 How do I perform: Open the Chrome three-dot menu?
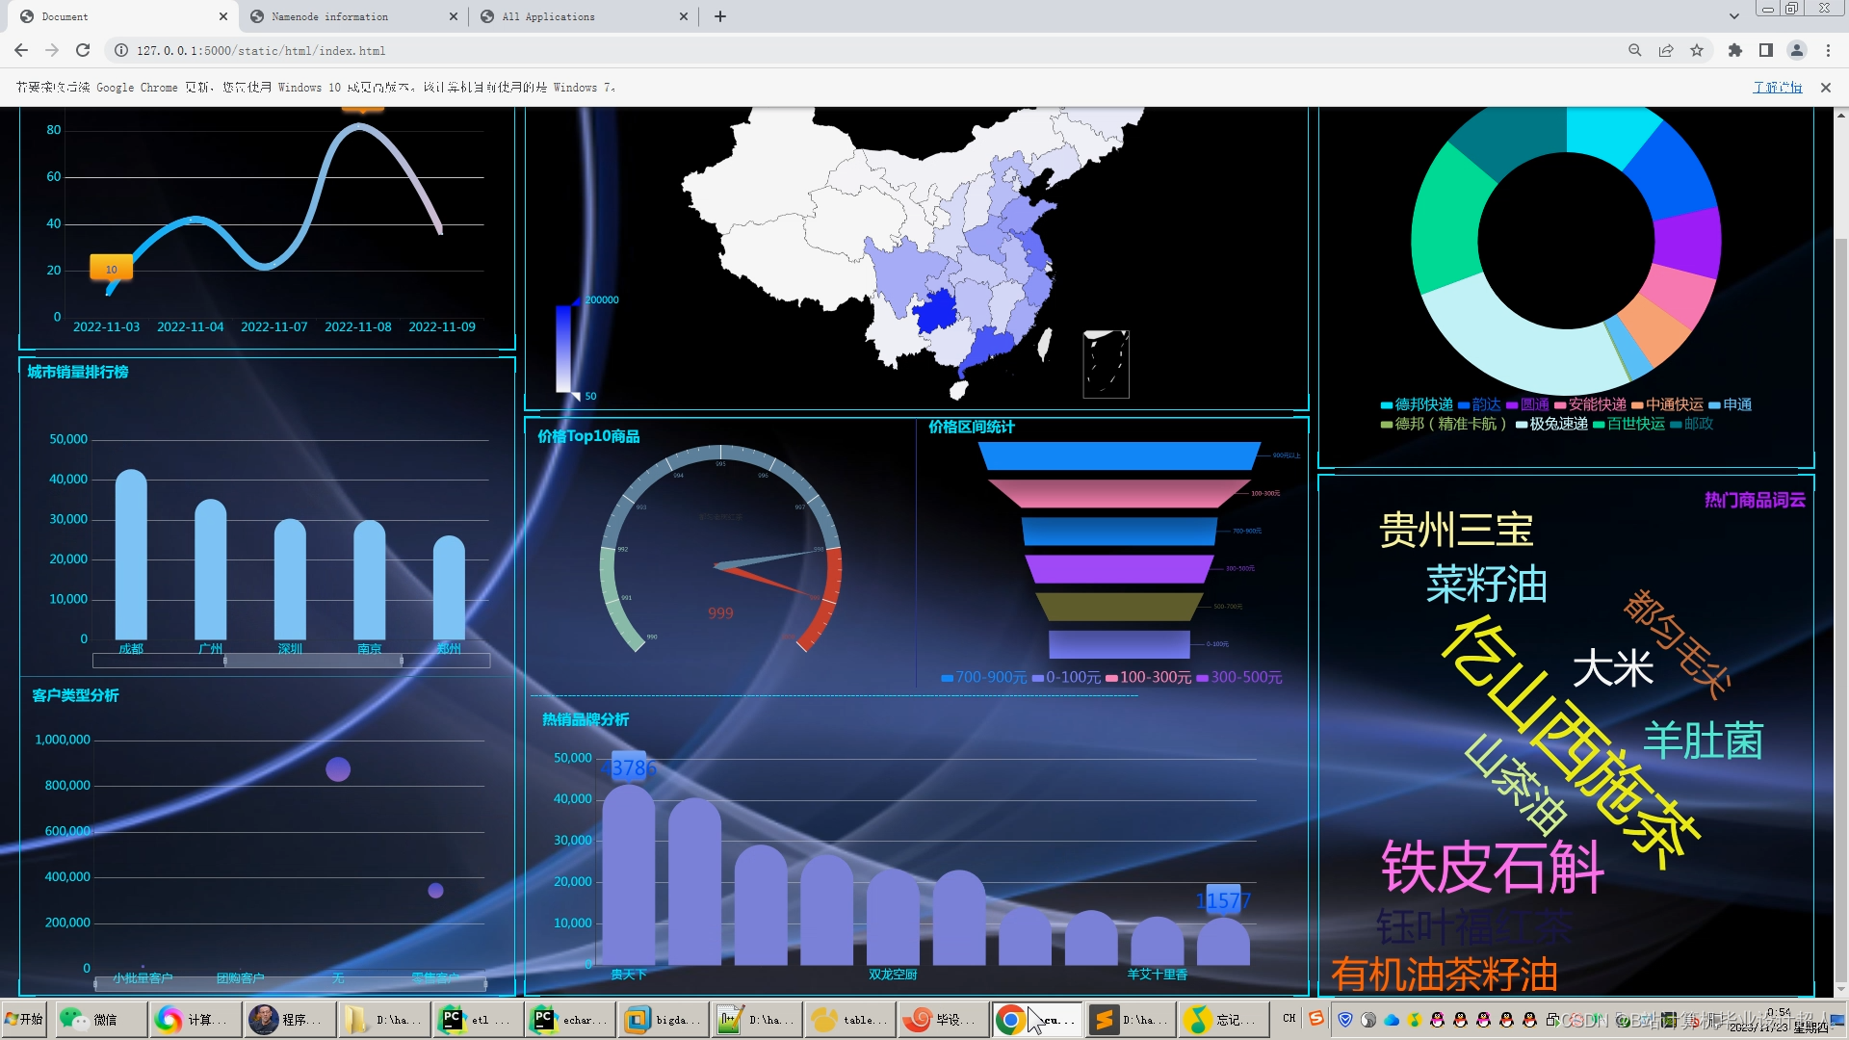(1828, 50)
